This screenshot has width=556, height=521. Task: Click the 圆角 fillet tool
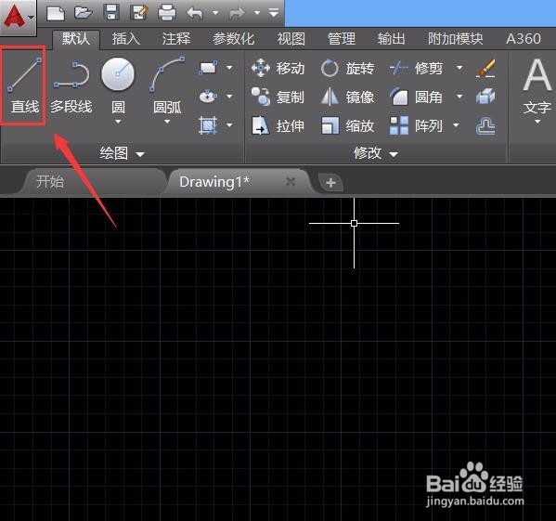(x=416, y=97)
